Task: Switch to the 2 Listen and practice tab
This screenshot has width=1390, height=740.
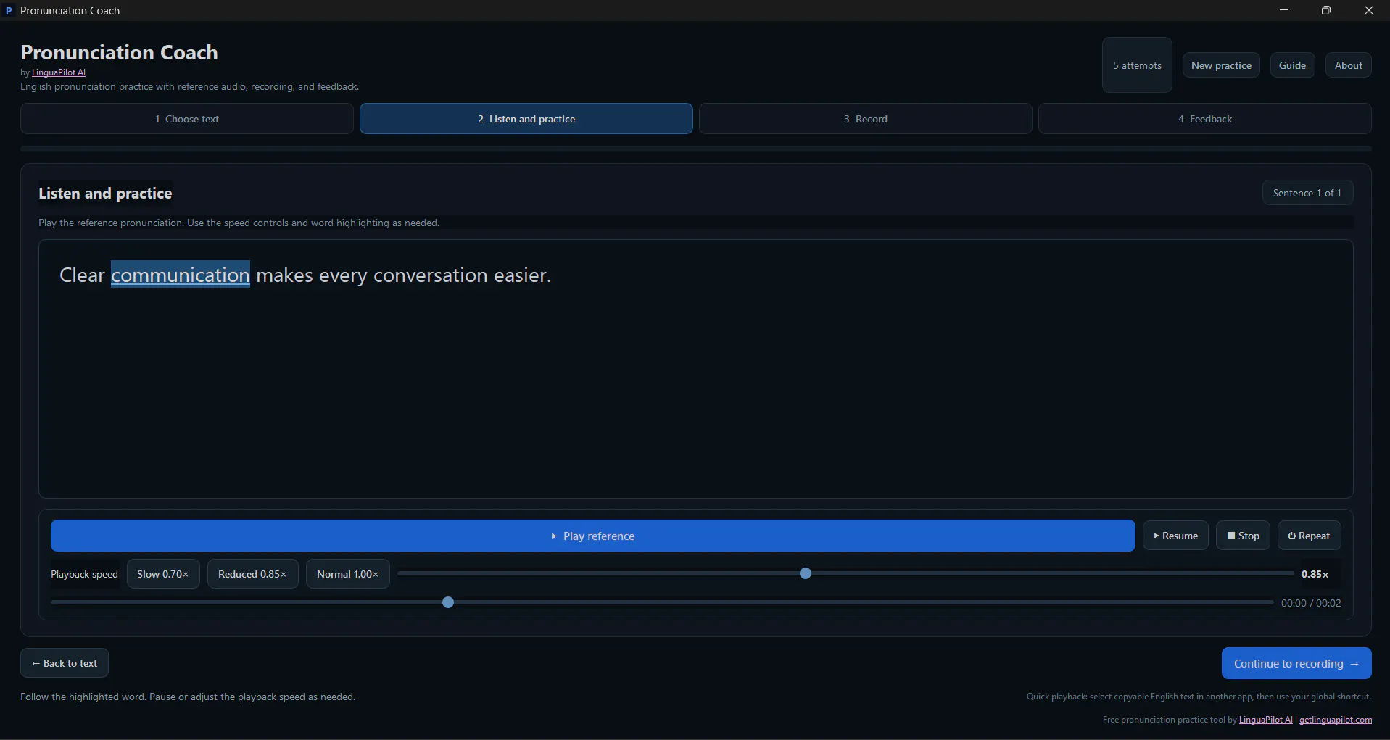Action: [526, 119]
